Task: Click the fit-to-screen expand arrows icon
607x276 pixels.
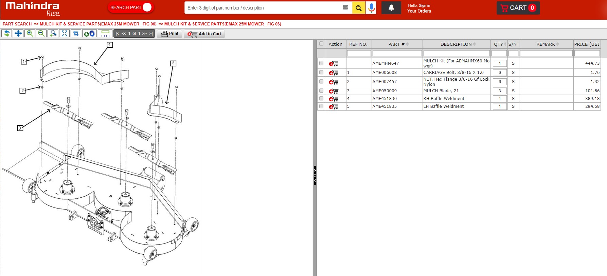Action: (x=65, y=34)
